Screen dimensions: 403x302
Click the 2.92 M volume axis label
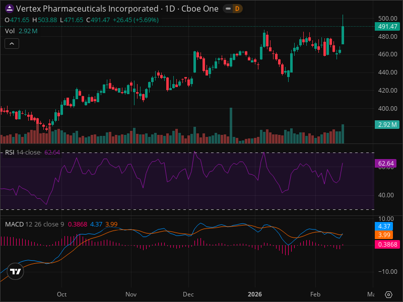coord(387,125)
